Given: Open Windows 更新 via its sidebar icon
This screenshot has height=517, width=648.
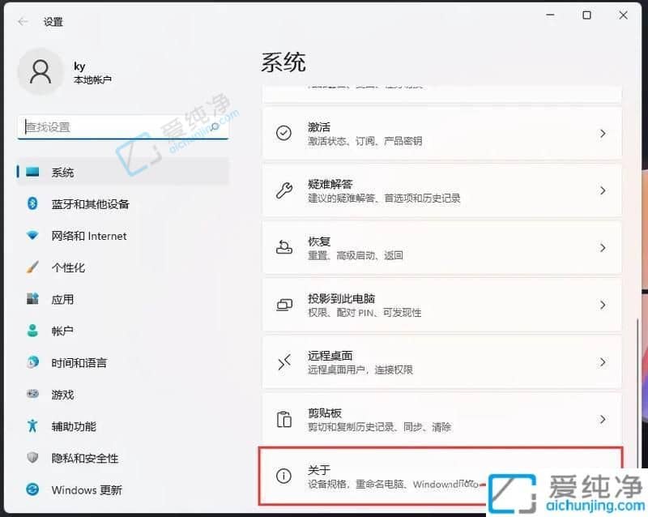Looking at the screenshot, I should (x=31, y=489).
